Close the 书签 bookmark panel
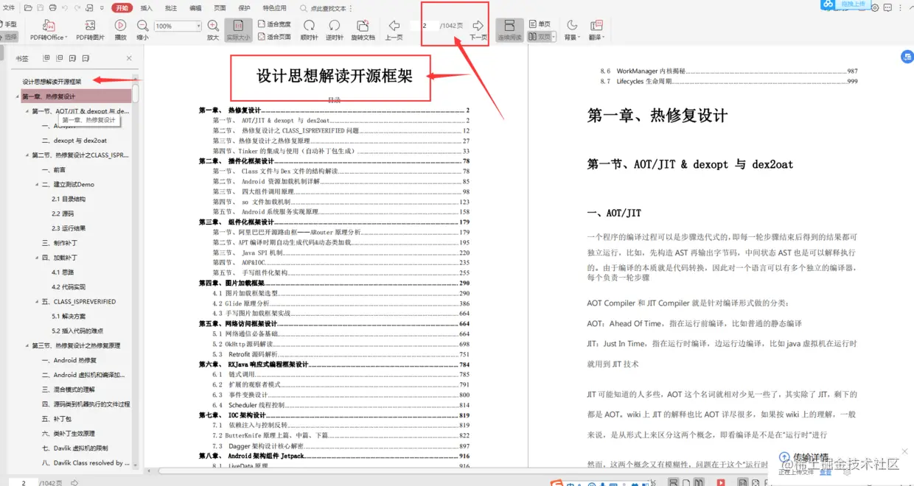This screenshot has height=486, width=914. click(x=129, y=58)
